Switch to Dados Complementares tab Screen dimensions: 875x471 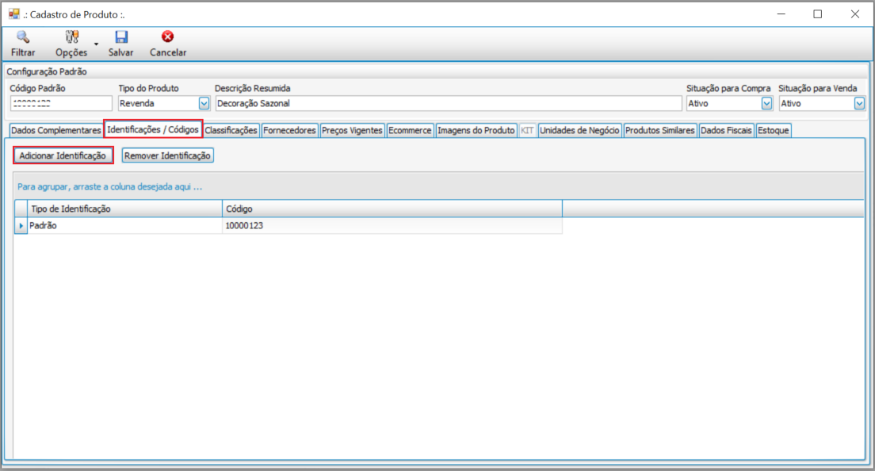coord(55,130)
